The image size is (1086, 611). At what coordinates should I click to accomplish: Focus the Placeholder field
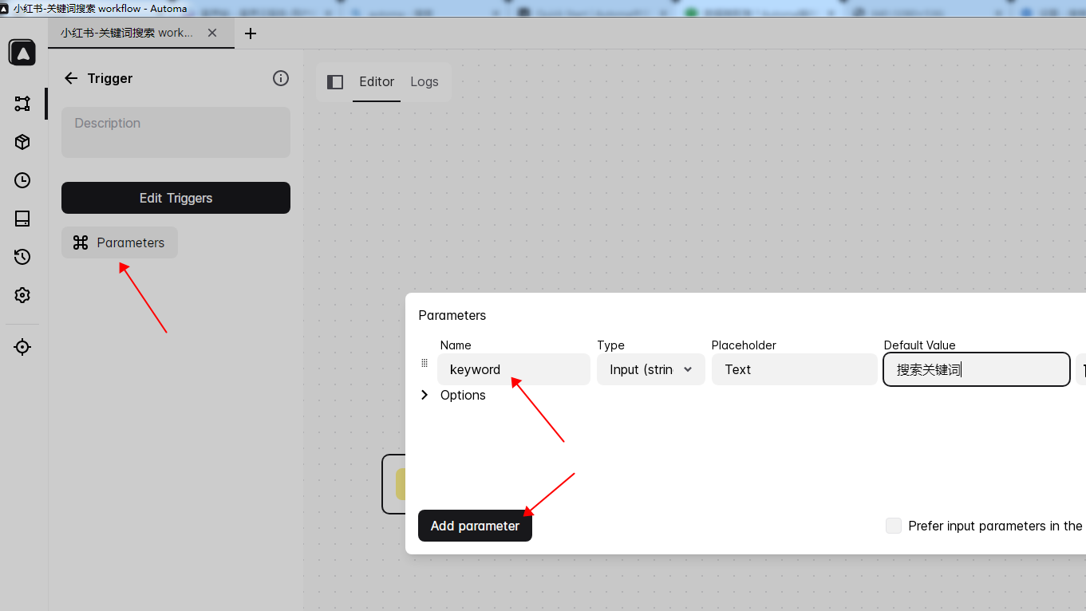click(x=795, y=369)
